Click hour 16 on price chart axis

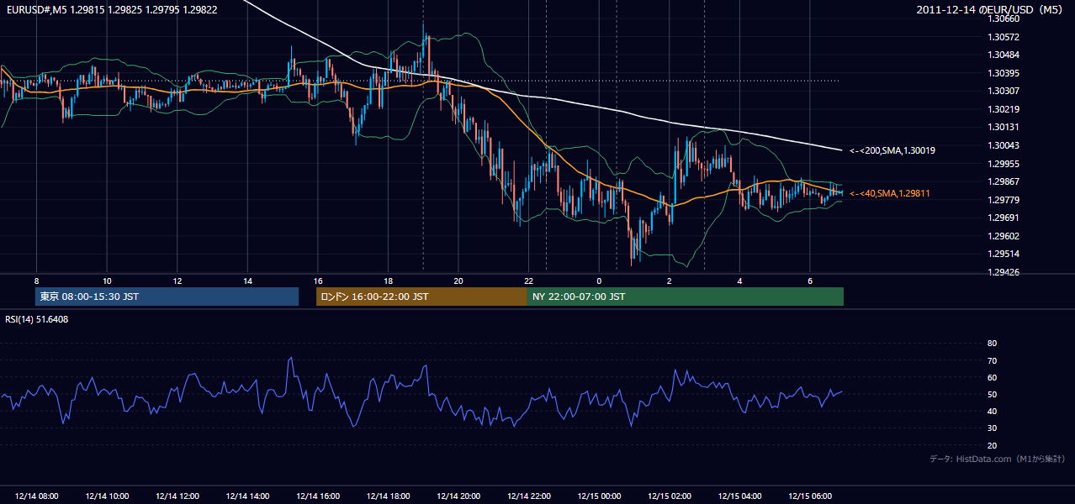[x=318, y=281]
